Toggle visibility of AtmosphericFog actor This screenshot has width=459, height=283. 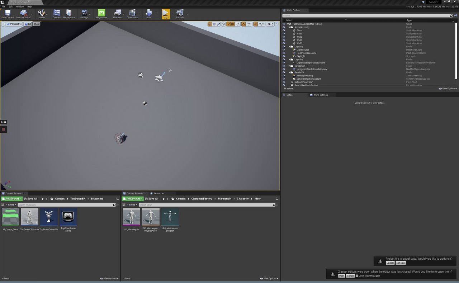284,76
